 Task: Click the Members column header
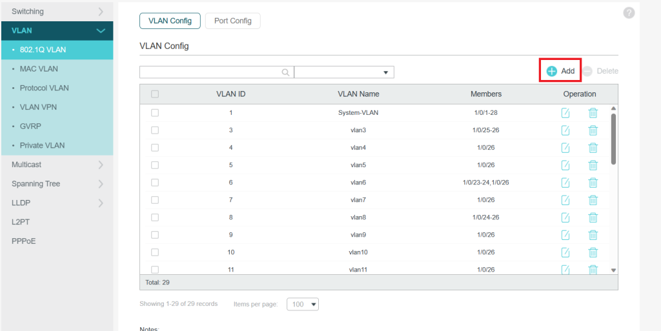tap(486, 94)
